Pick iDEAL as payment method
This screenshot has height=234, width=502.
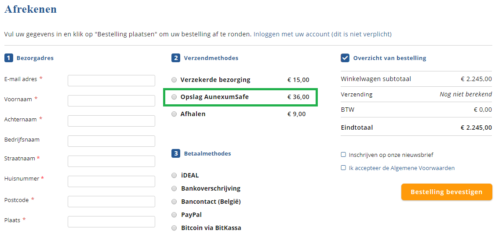tap(175, 175)
